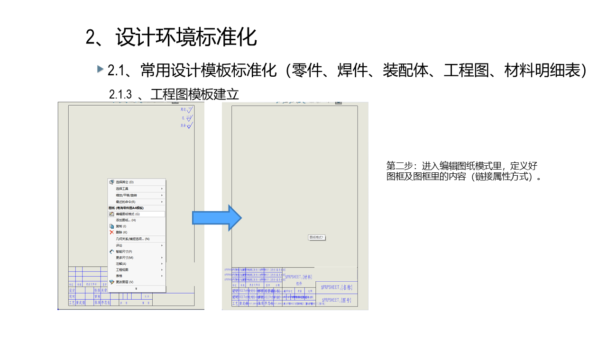Click the slide bullet triangle before 2.1
Image resolution: width=607 pixels, height=341 pixels.
[x=100, y=69]
